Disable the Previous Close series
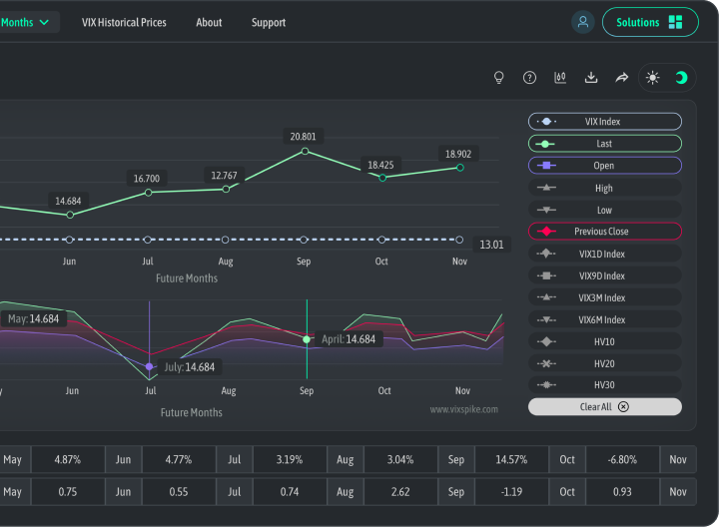The image size is (719, 527). pyautogui.click(x=604, y=232)
